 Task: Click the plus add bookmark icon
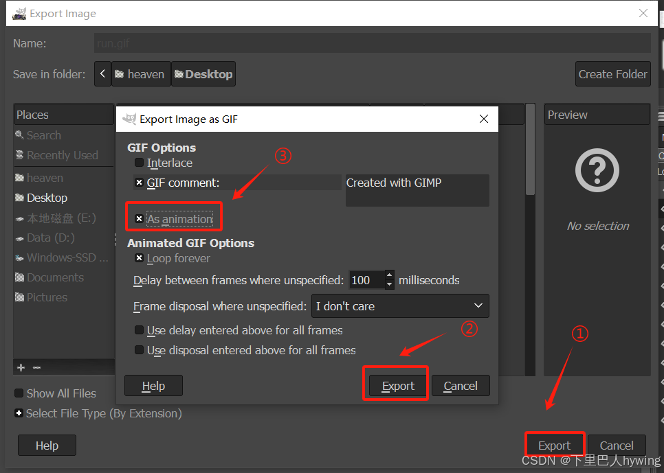(x=21, y=367)
